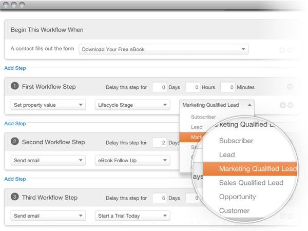Click minus icon beside Marketing Qualified Lead dropdown
Image resolution: width=308 pixels, height=231 pixels.
[290, 105]
